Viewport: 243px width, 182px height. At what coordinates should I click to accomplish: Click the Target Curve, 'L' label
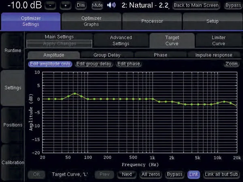(x=70, y=174)
